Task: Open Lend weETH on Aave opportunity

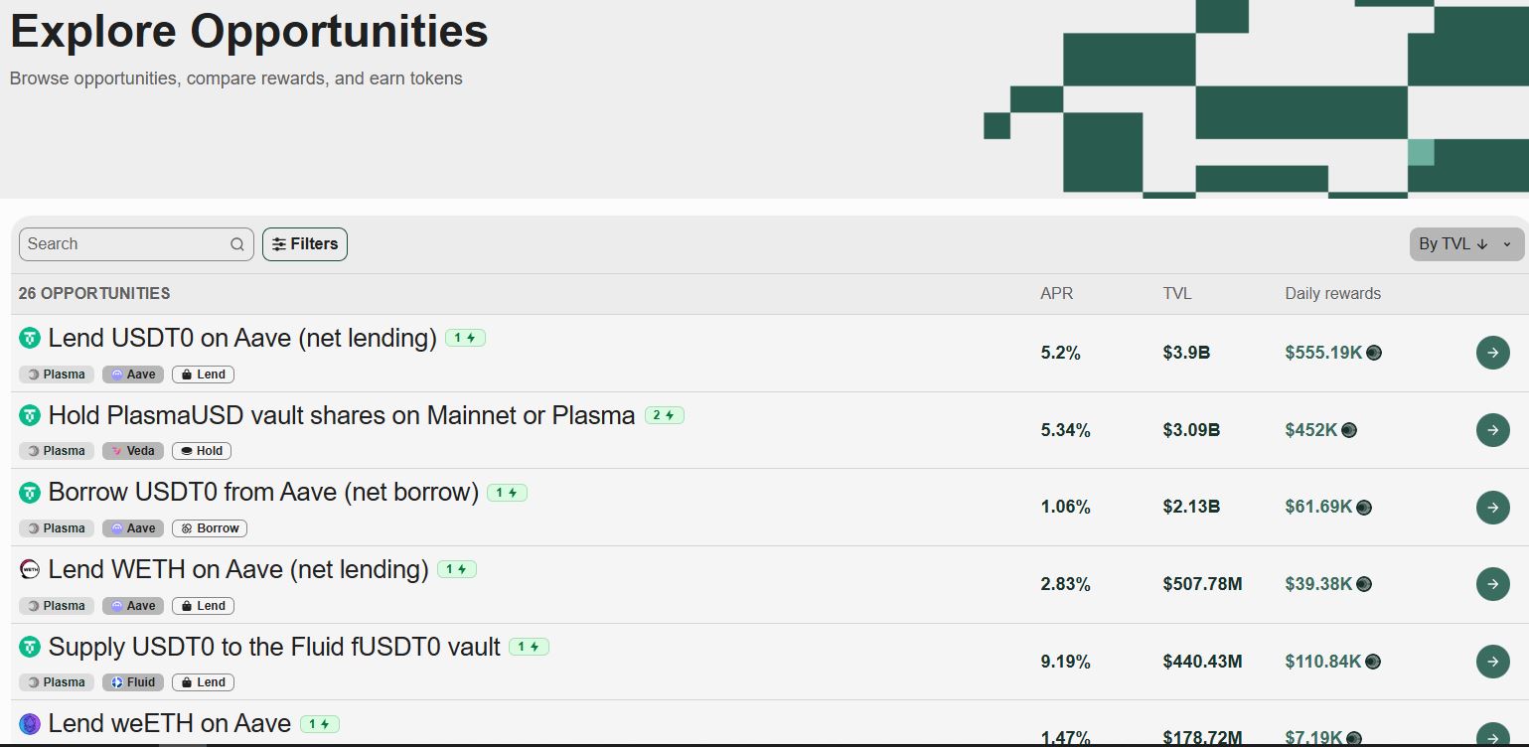Action: (169, 724)
